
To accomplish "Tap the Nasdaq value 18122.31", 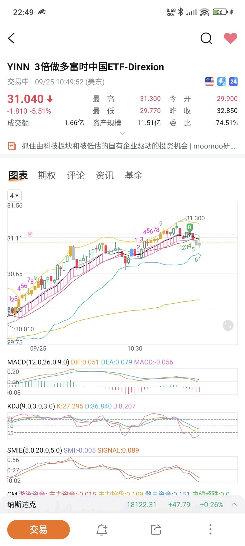I will (x=142, y=505).
